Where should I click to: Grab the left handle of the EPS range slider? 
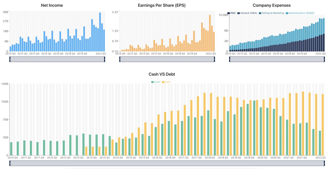pyautogui.click(x=120, y=59)
